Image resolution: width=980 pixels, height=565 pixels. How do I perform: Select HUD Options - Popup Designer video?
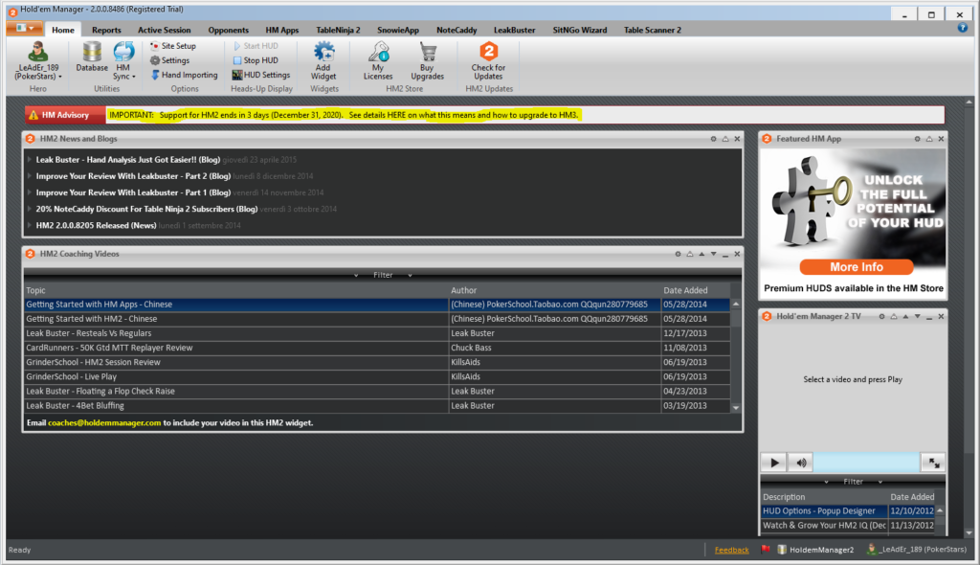[848, 511]
